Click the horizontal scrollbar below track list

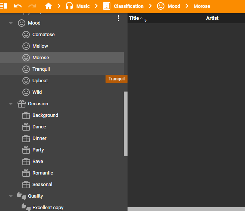tap(186, 209)
